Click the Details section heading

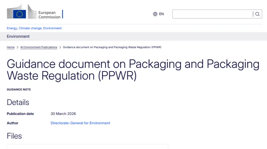coord(18,102)
